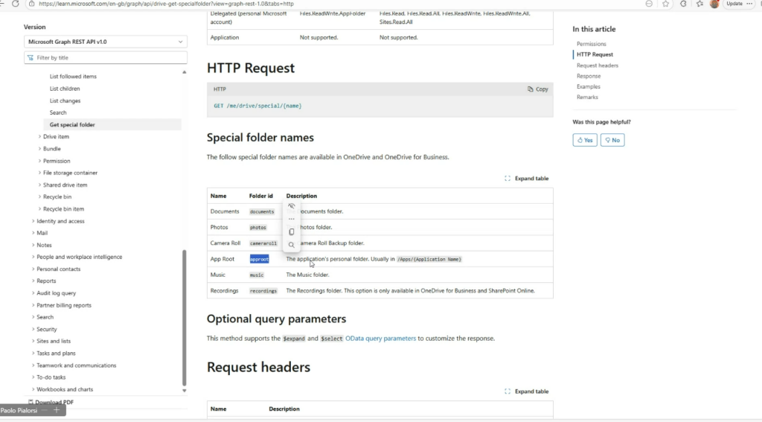Click the Yes helpful feedback button
The width and height of the screenshot is (762, 422).
585,140
